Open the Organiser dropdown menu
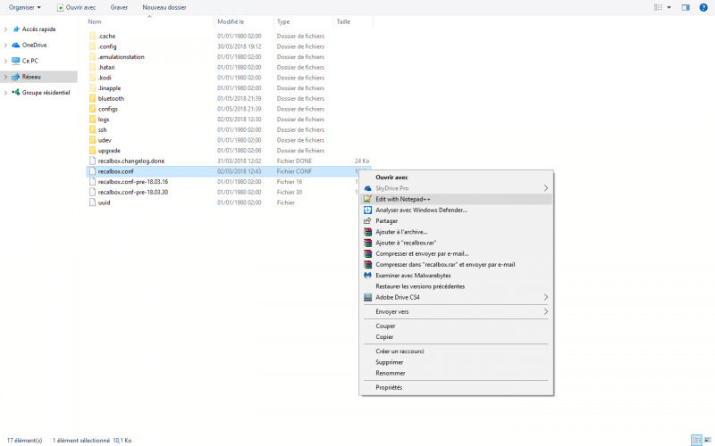 [24, 7]
